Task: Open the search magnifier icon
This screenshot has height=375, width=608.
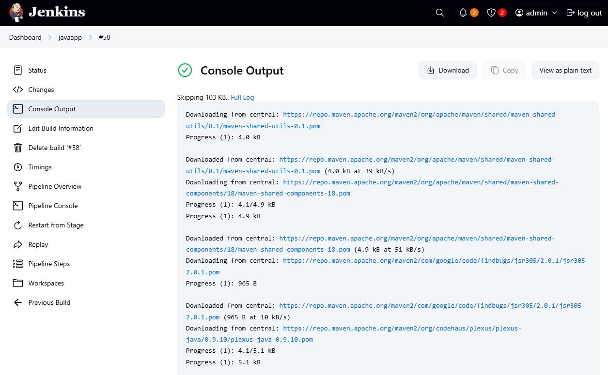Action: click(440, 13)
